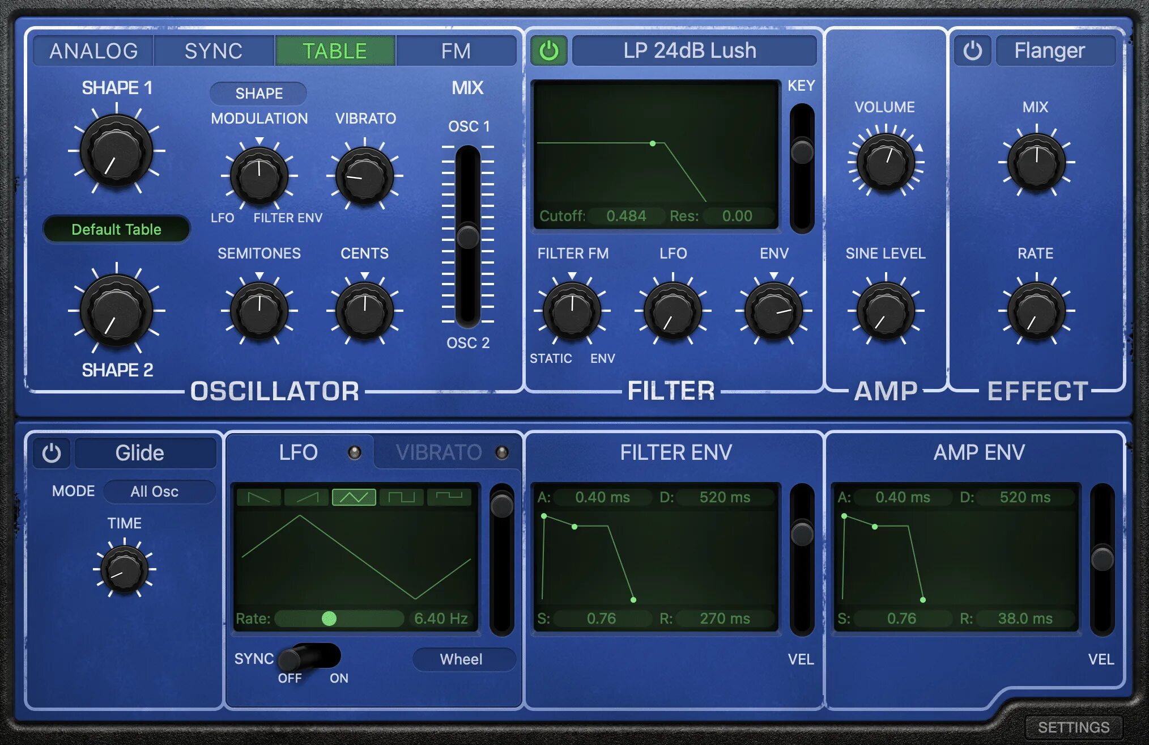Click the Flanger effect power icon
The width and height of the screenshot is (1149, 745).
click(x=972, y=51)
